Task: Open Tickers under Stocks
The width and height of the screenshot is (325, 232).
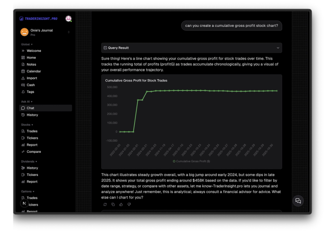Action: [32, 138]
